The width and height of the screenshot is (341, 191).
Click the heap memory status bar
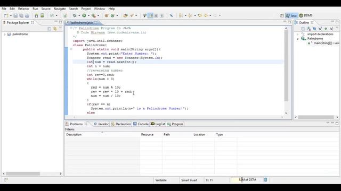(246, 180)
